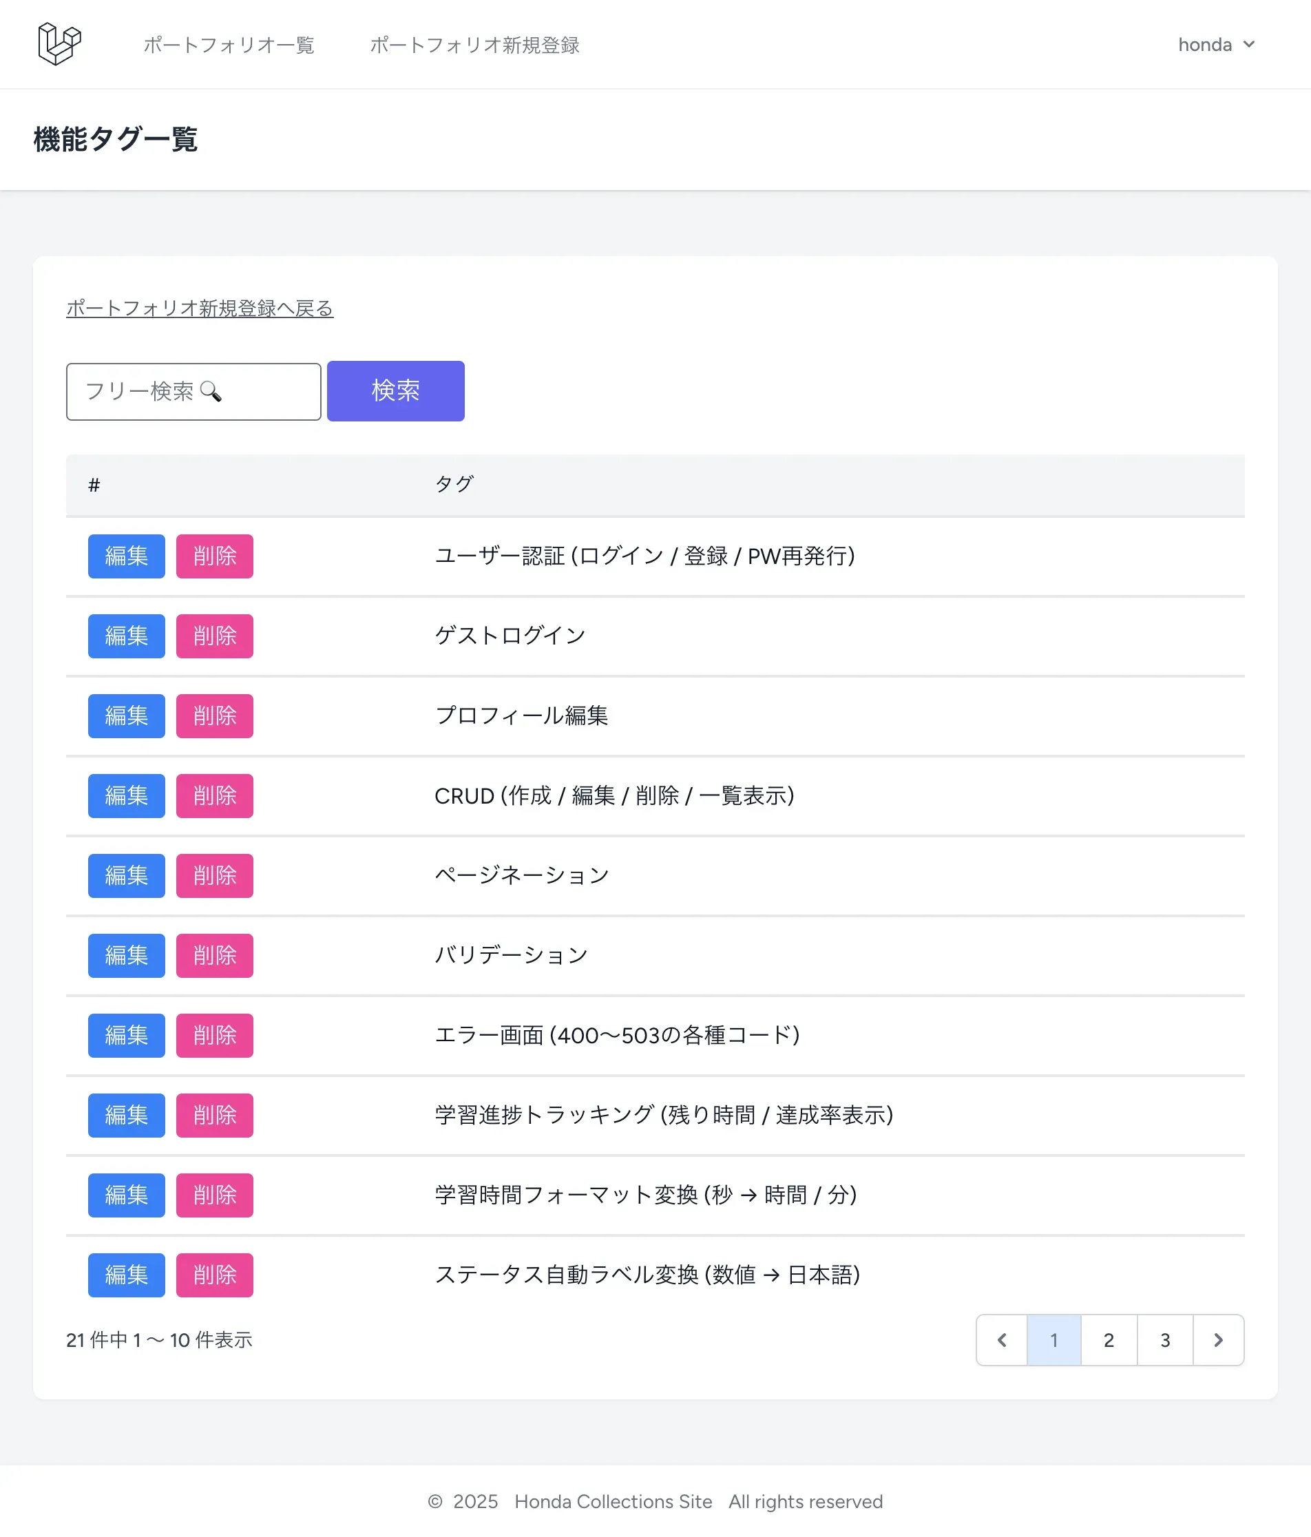Edit the ゲストログイン tag

(x=127, y=636)
